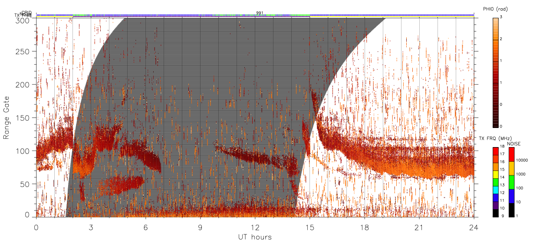Click the "CPID" label at the top left
533x246 pixels.
pos(26,13)
